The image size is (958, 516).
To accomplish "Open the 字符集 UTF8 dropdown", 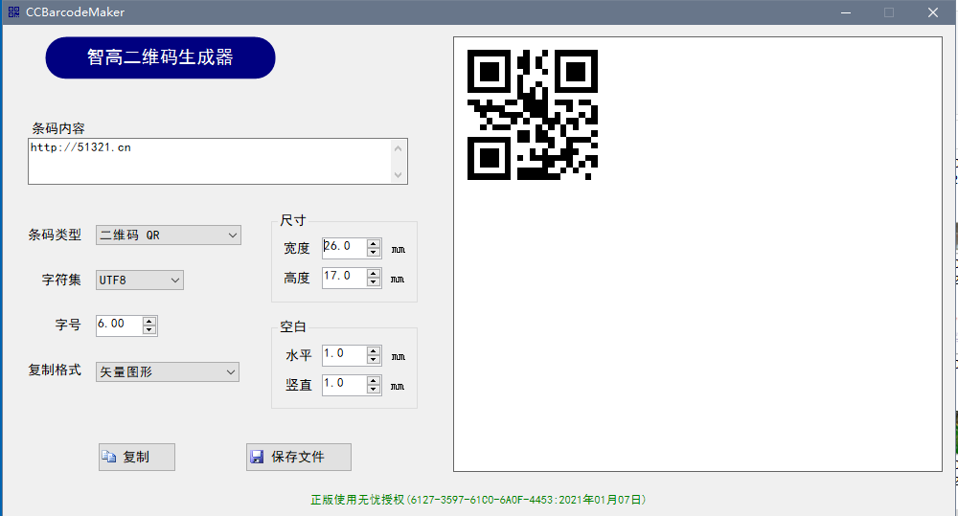I will pos(139,280).
